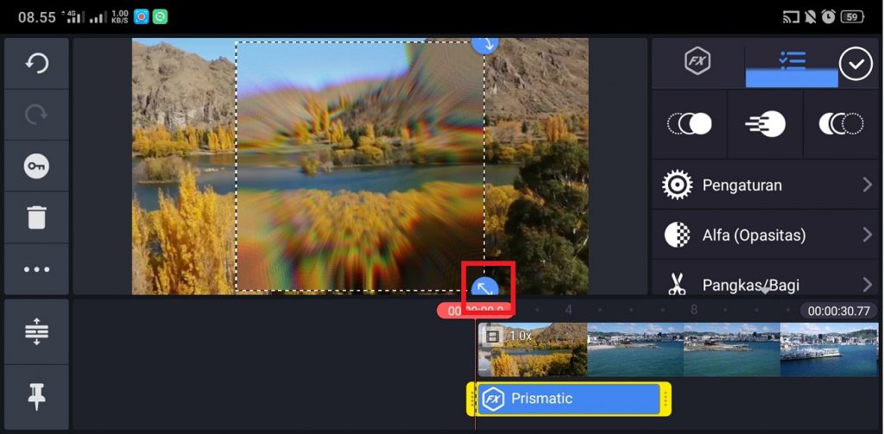Image resolution: width=884 pixels, height=434 pixels.
Task: Tap the half-checkered opacity icon
Action: click(x=677, y=235)
